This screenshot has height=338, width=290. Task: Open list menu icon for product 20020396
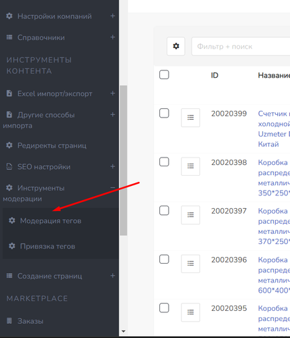[x=190, y=264]
